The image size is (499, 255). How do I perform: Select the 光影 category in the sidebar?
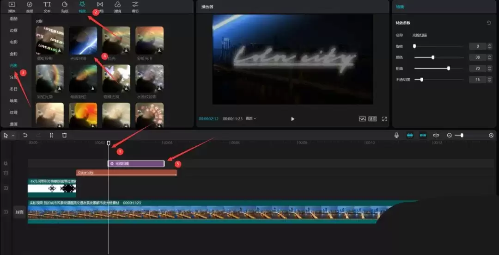click(x=14, y=66)
